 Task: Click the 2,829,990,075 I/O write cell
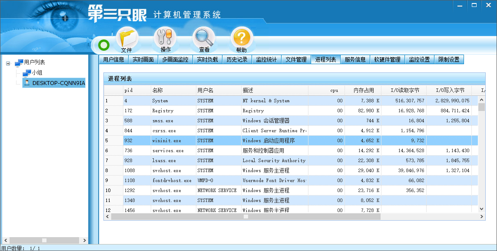point(449,101)
